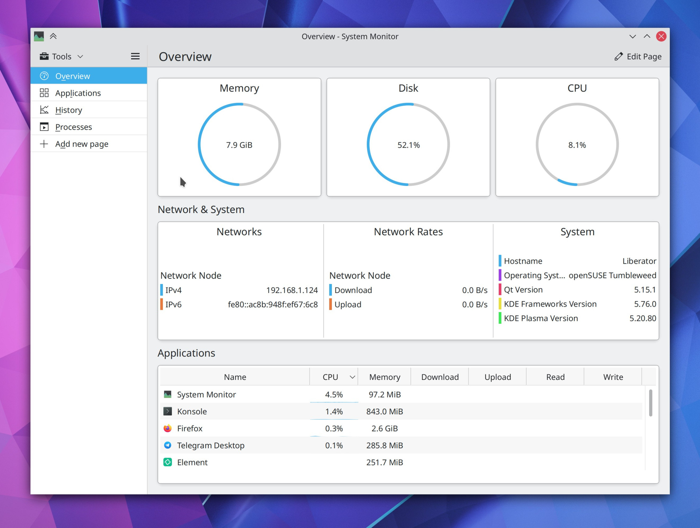Sort applications by the Memory column
The image size is (700, 528).
(x=384, y=377)
